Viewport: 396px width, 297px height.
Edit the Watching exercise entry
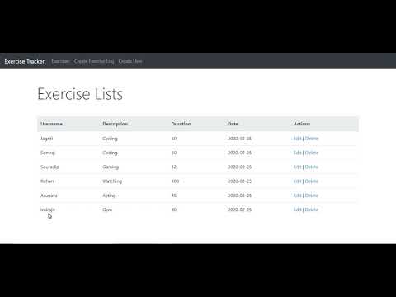[x=297, y=181]
